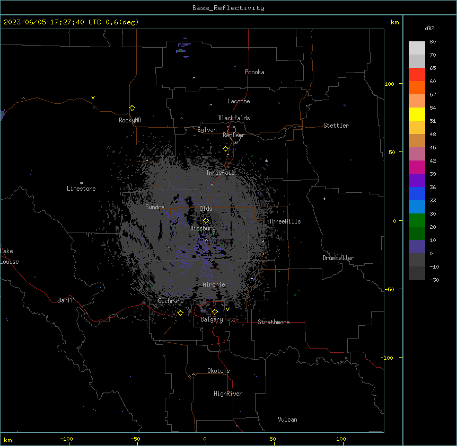Select the Okotoks label
The width and height of the screenshot is (457, 446).
(218, 371)
